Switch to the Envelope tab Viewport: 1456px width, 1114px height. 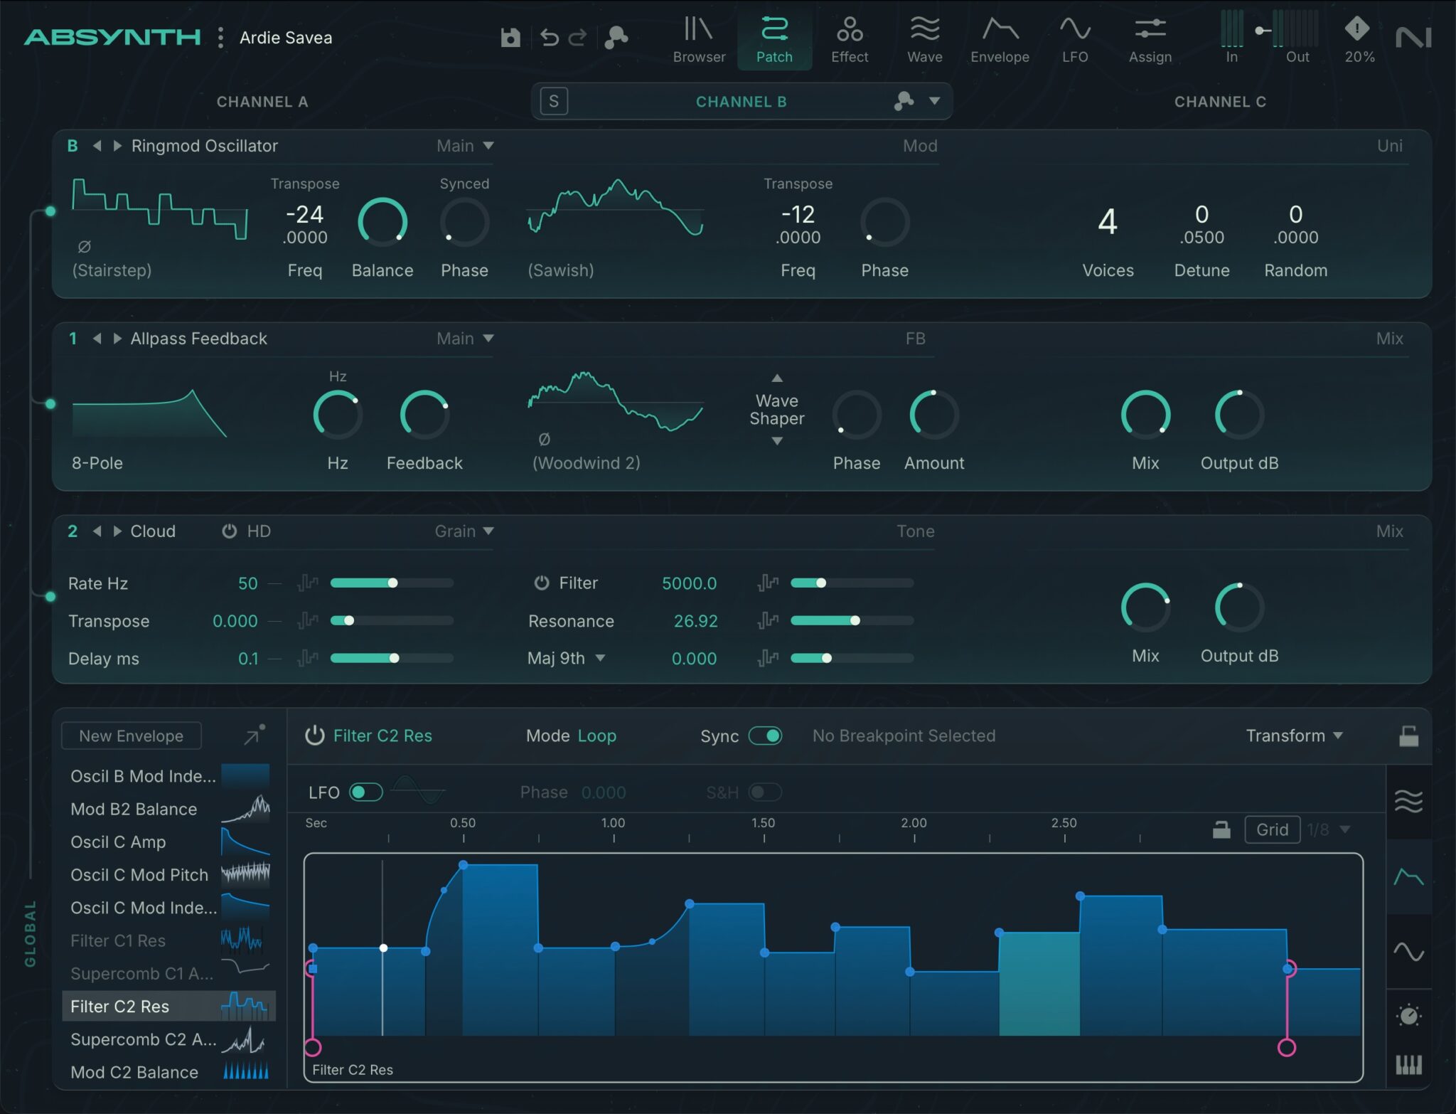click(1000, 40)
